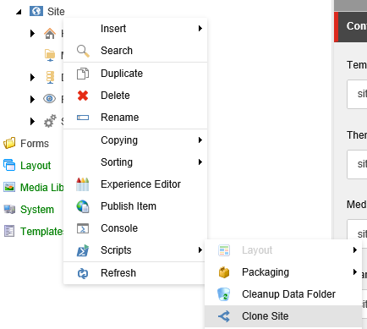Image resolution: width=367 pixels, height=329 pixels.
Task: Open Packaging submenu arrow
Action: pos(355,271)
